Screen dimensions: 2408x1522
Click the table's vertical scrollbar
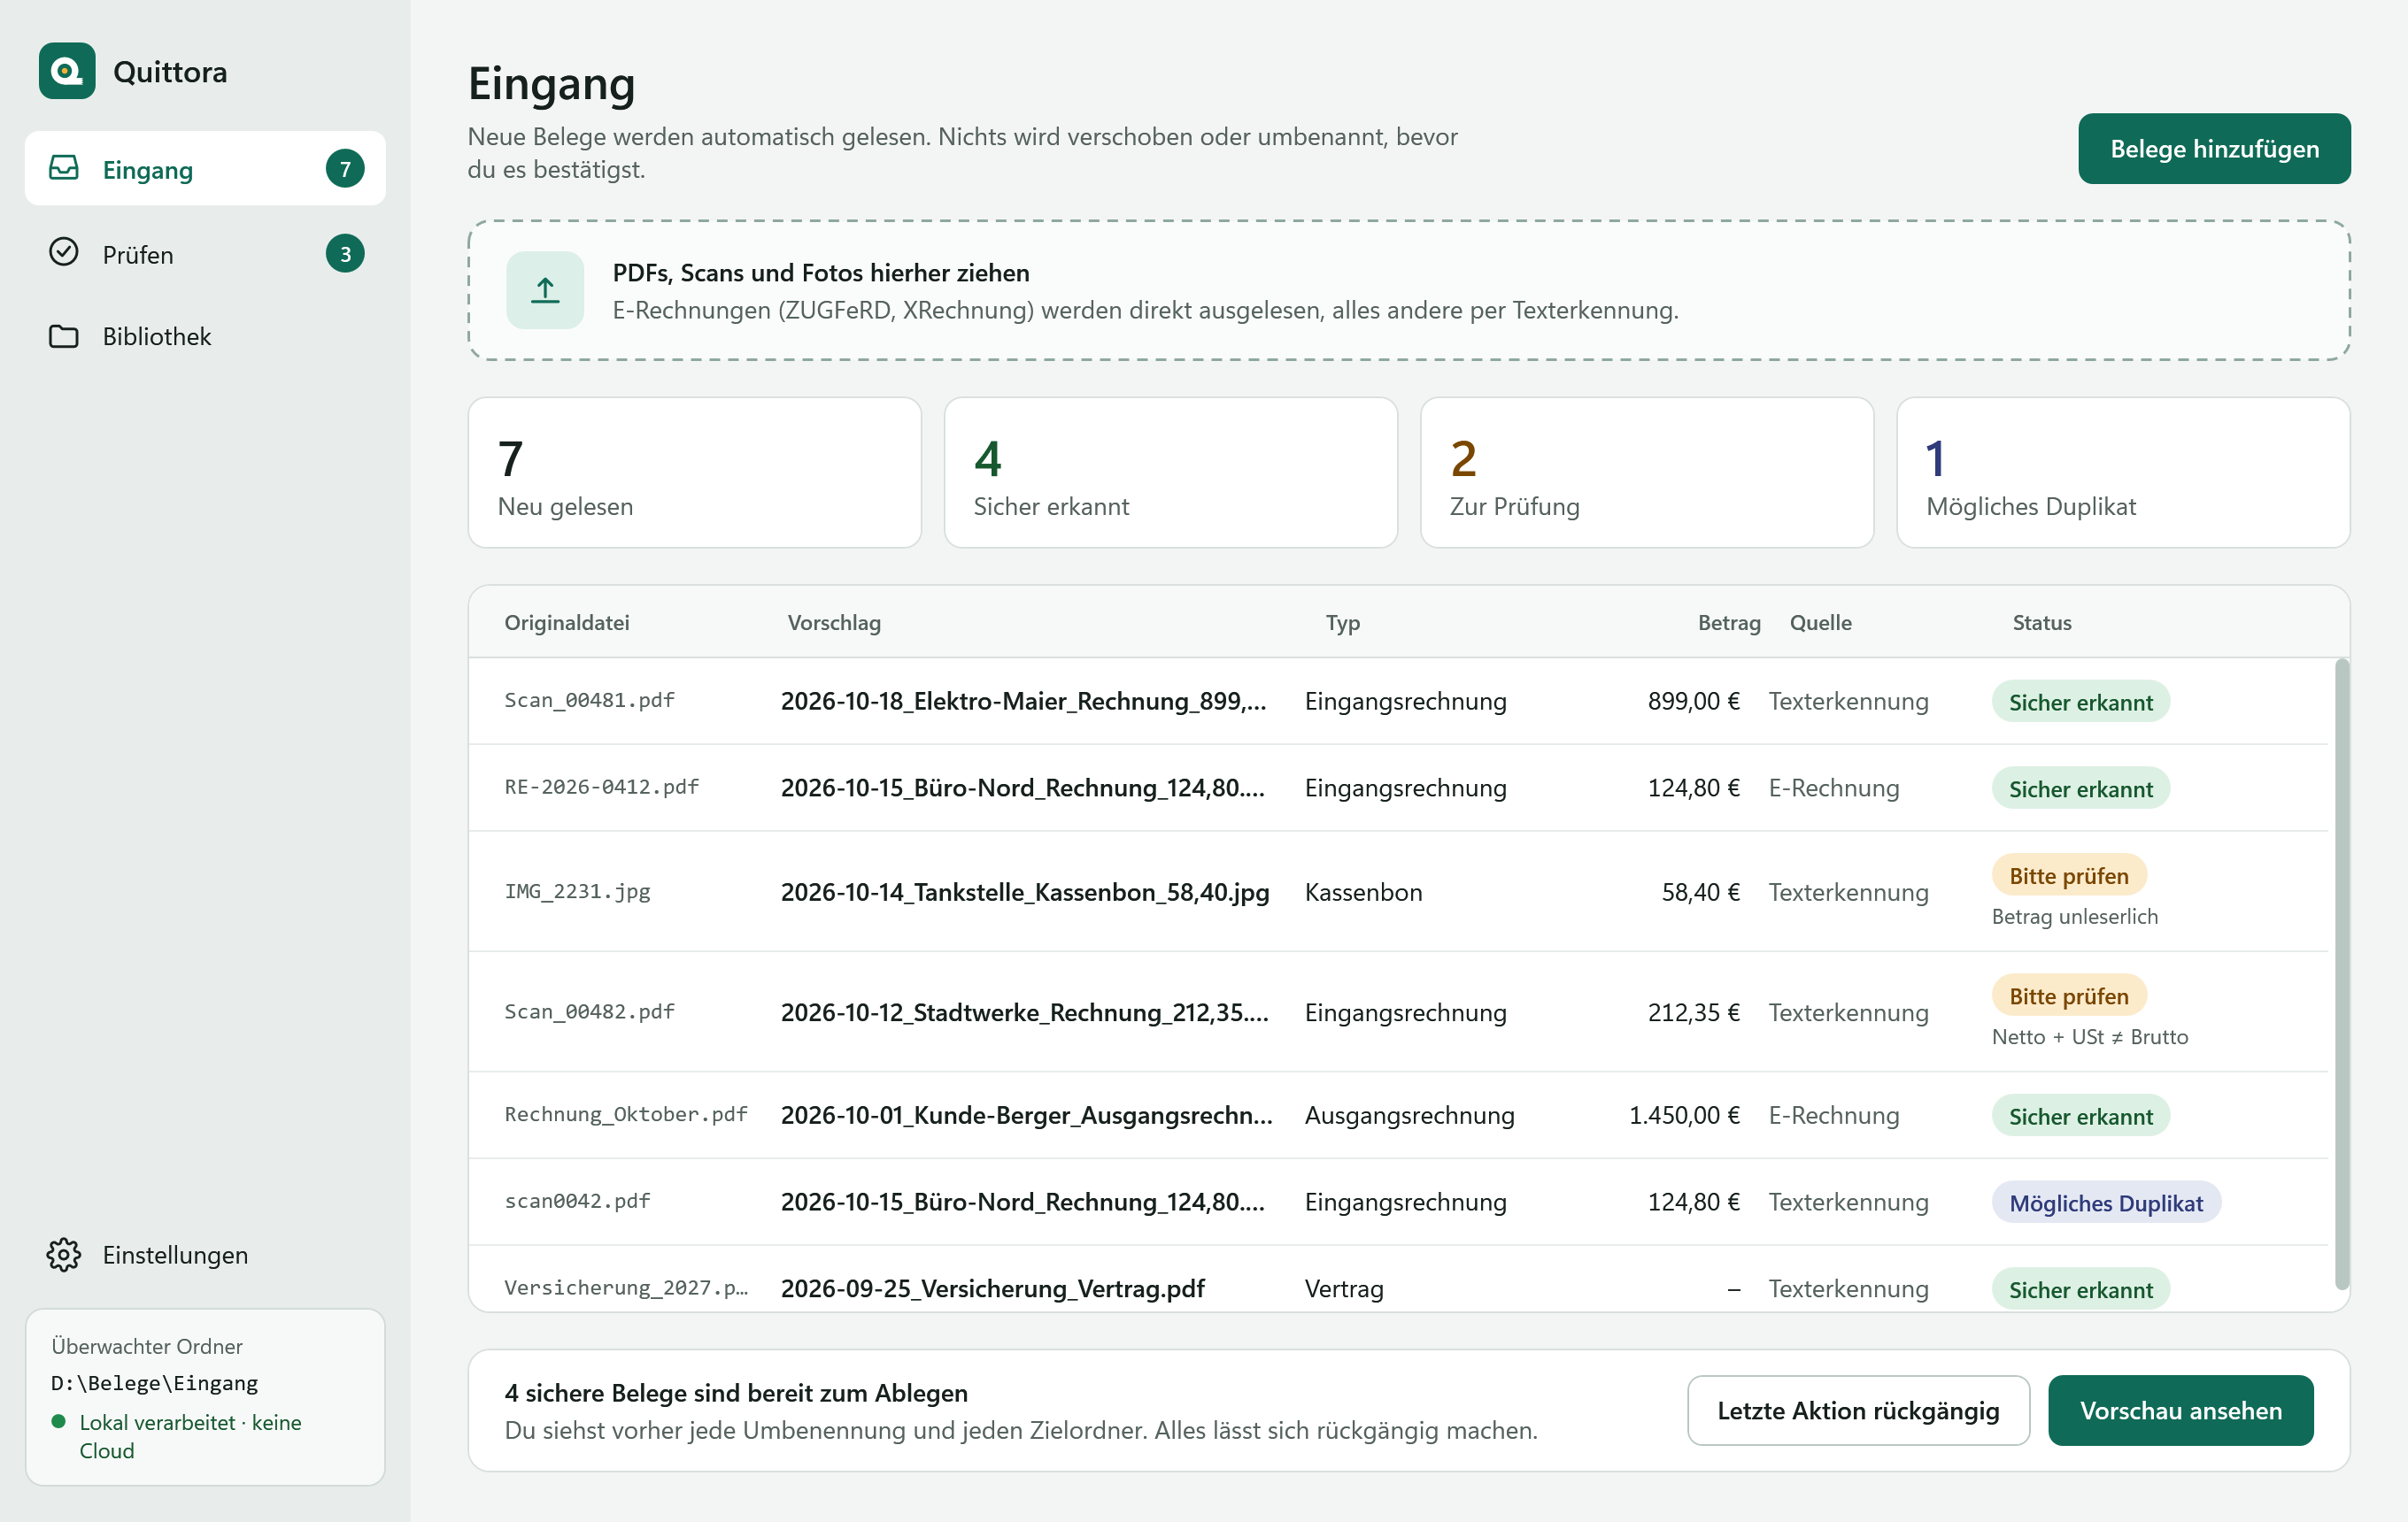pyautogui.click(x=2341, y=974)
